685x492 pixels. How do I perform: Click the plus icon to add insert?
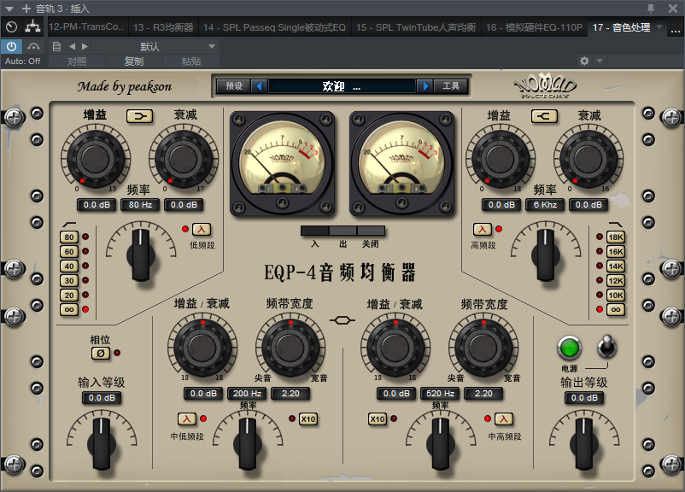[26, 9]
